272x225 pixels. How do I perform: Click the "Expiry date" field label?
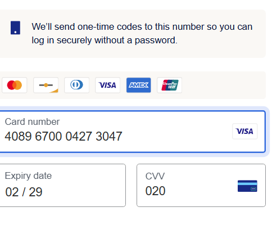point(28,176)
